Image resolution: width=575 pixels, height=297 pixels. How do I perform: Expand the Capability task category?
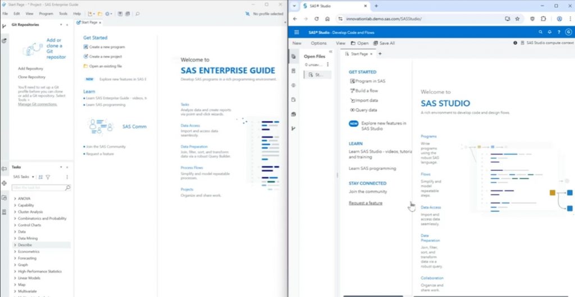click(x=15, y=205)
